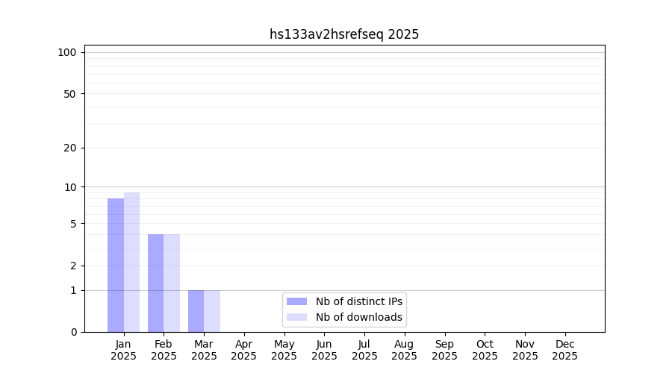Click the dark Jan 2025 distinct IPs bar
The width and height of the screenshot is (672, 373).
click(x=116, y=265)
